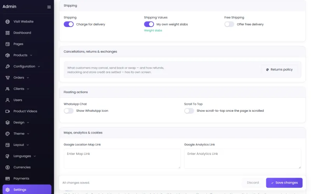Expand the Clients submenu chevron
311x194 pixels.
(x=28, y=89)
